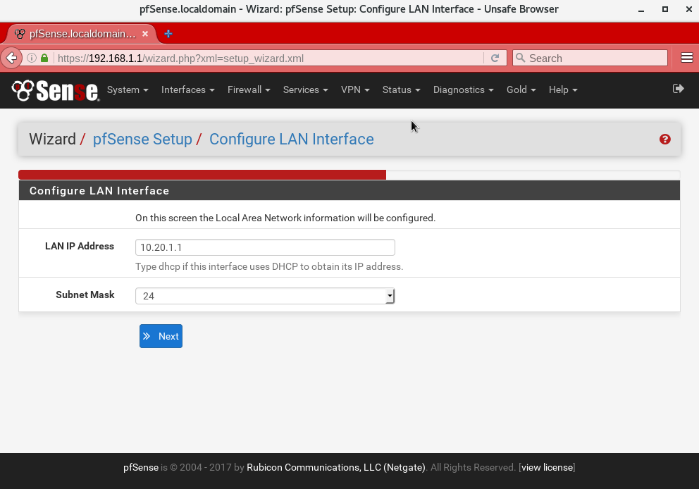Click the view license link
The image size is (699, 489).
click(547, 468)
